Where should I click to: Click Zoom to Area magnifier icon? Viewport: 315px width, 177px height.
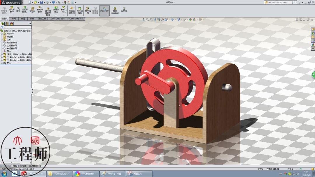pyautogui.click(x=151, y=20)
